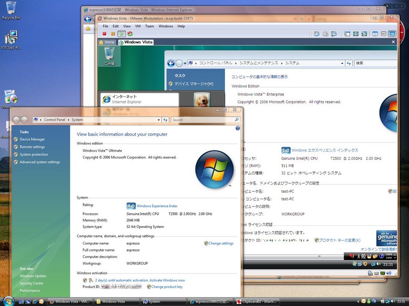Click refresh button in the System window
This screenshot has height=306, width=409.
point(165,120)
